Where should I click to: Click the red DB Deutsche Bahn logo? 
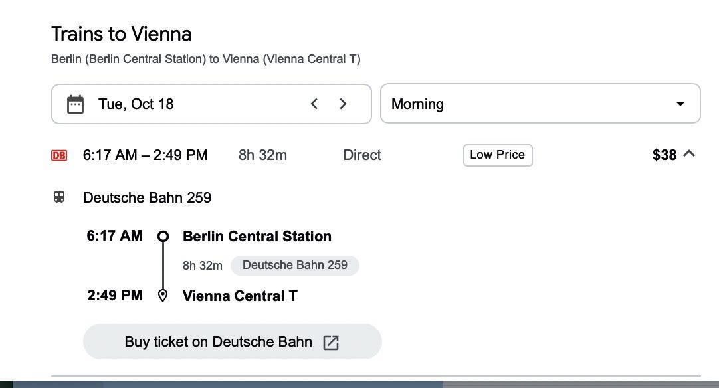click(59, 155)
